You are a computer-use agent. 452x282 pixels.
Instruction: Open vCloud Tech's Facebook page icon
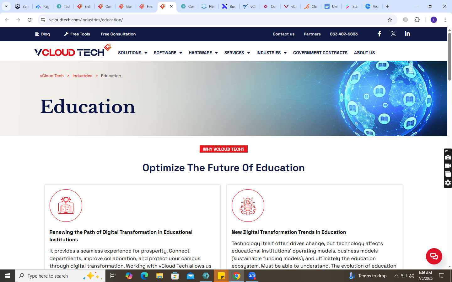[379, 34]
